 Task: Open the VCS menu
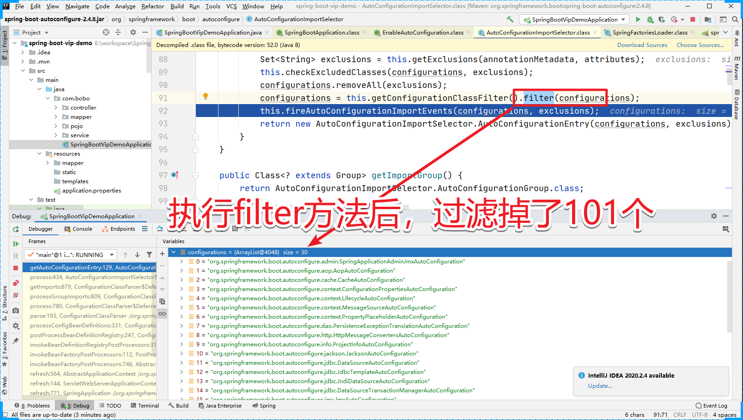pos(231,6)
